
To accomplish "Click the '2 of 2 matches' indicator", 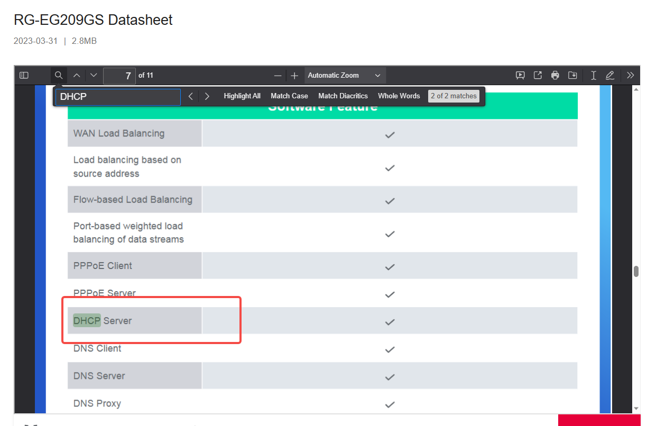I will tap(454, 96).
